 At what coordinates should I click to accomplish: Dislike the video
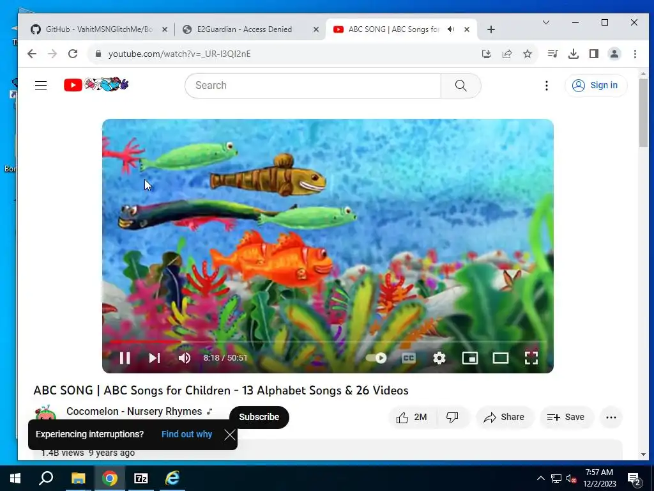tap(452, 417)
